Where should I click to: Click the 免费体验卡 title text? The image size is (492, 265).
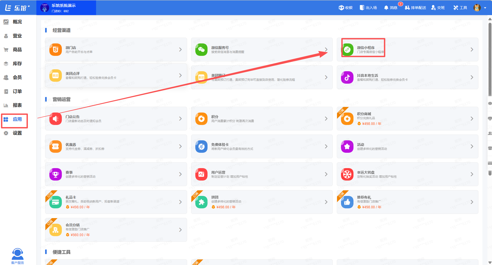pyautogui.click(x=220, y=145)
